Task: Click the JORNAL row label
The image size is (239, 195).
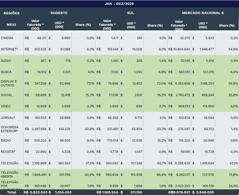Action: point(8,118)
